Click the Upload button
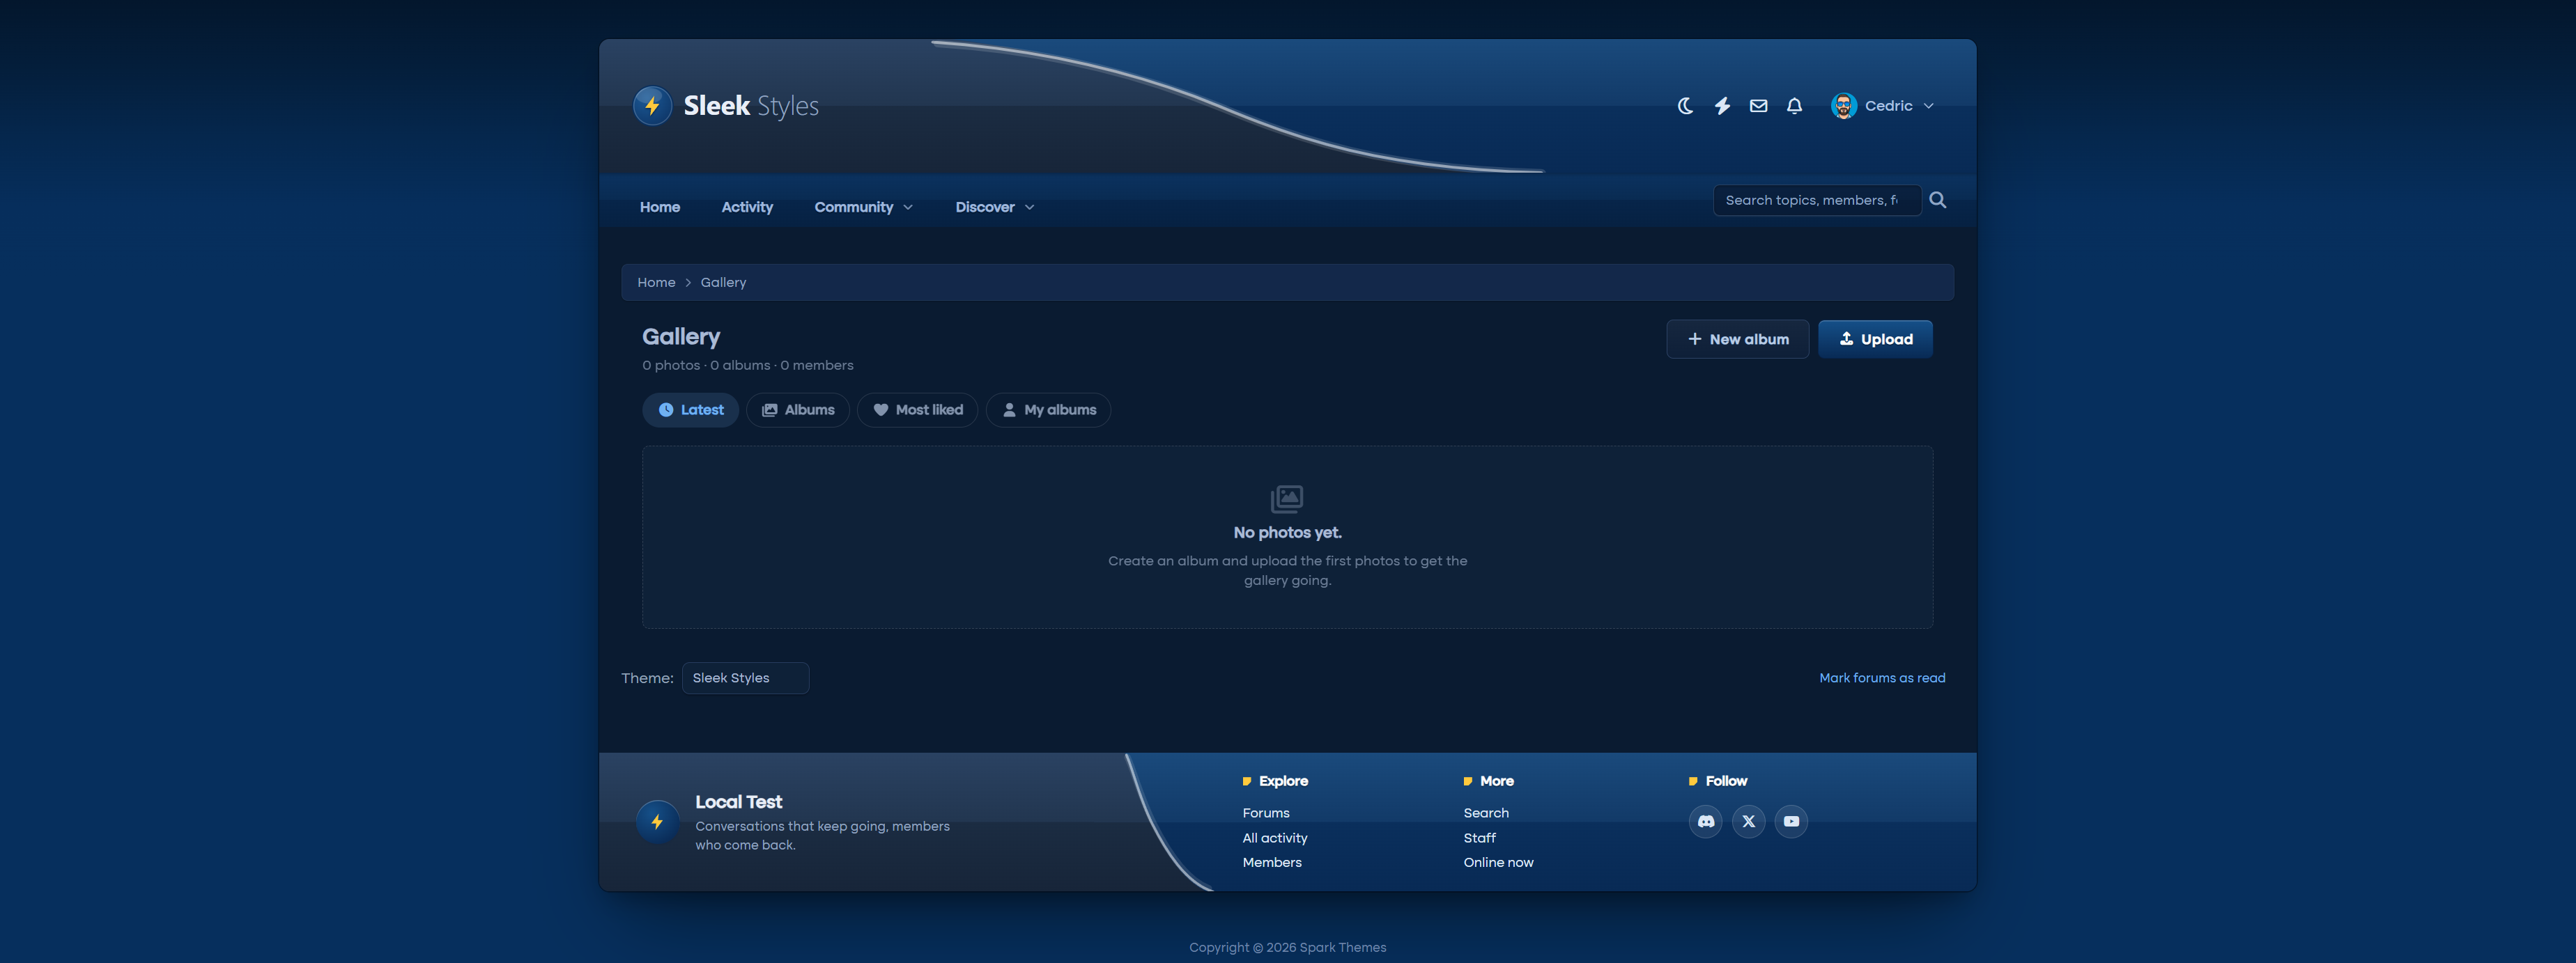 (x=1875, y=340)
